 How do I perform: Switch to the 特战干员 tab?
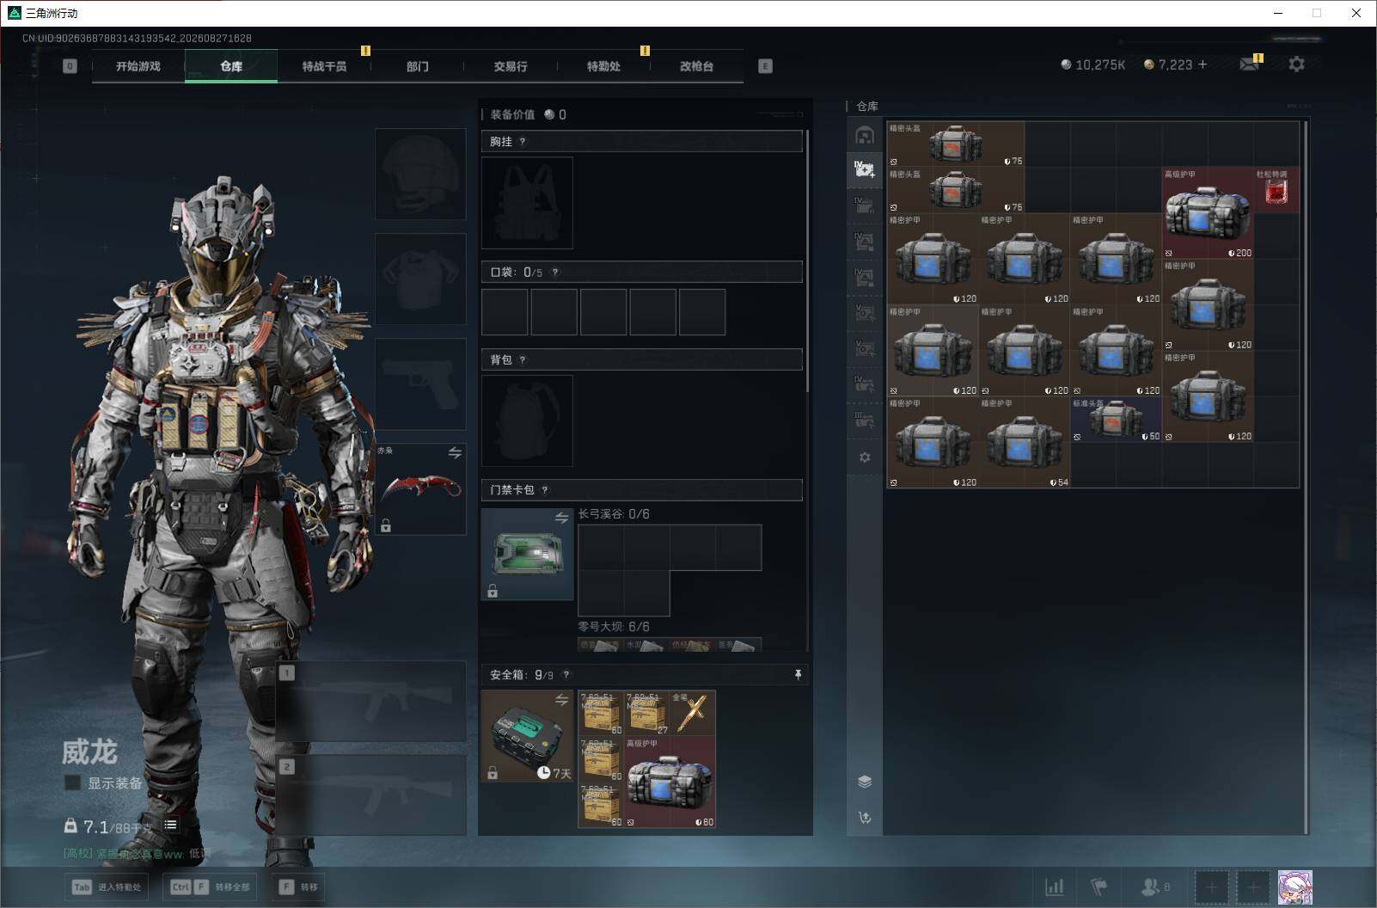point(324,66)
